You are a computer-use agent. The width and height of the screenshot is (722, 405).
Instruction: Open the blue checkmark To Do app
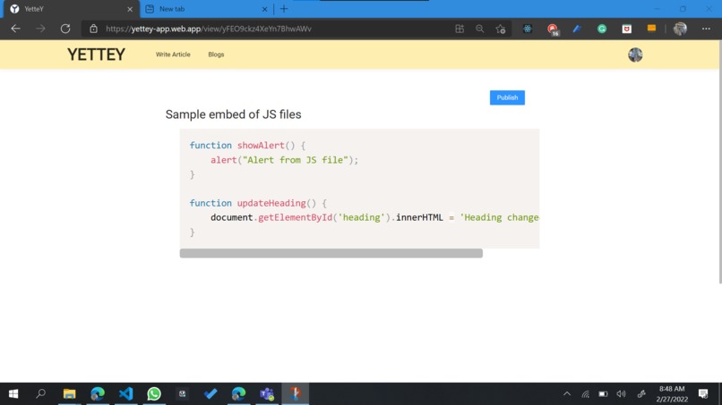211,394
